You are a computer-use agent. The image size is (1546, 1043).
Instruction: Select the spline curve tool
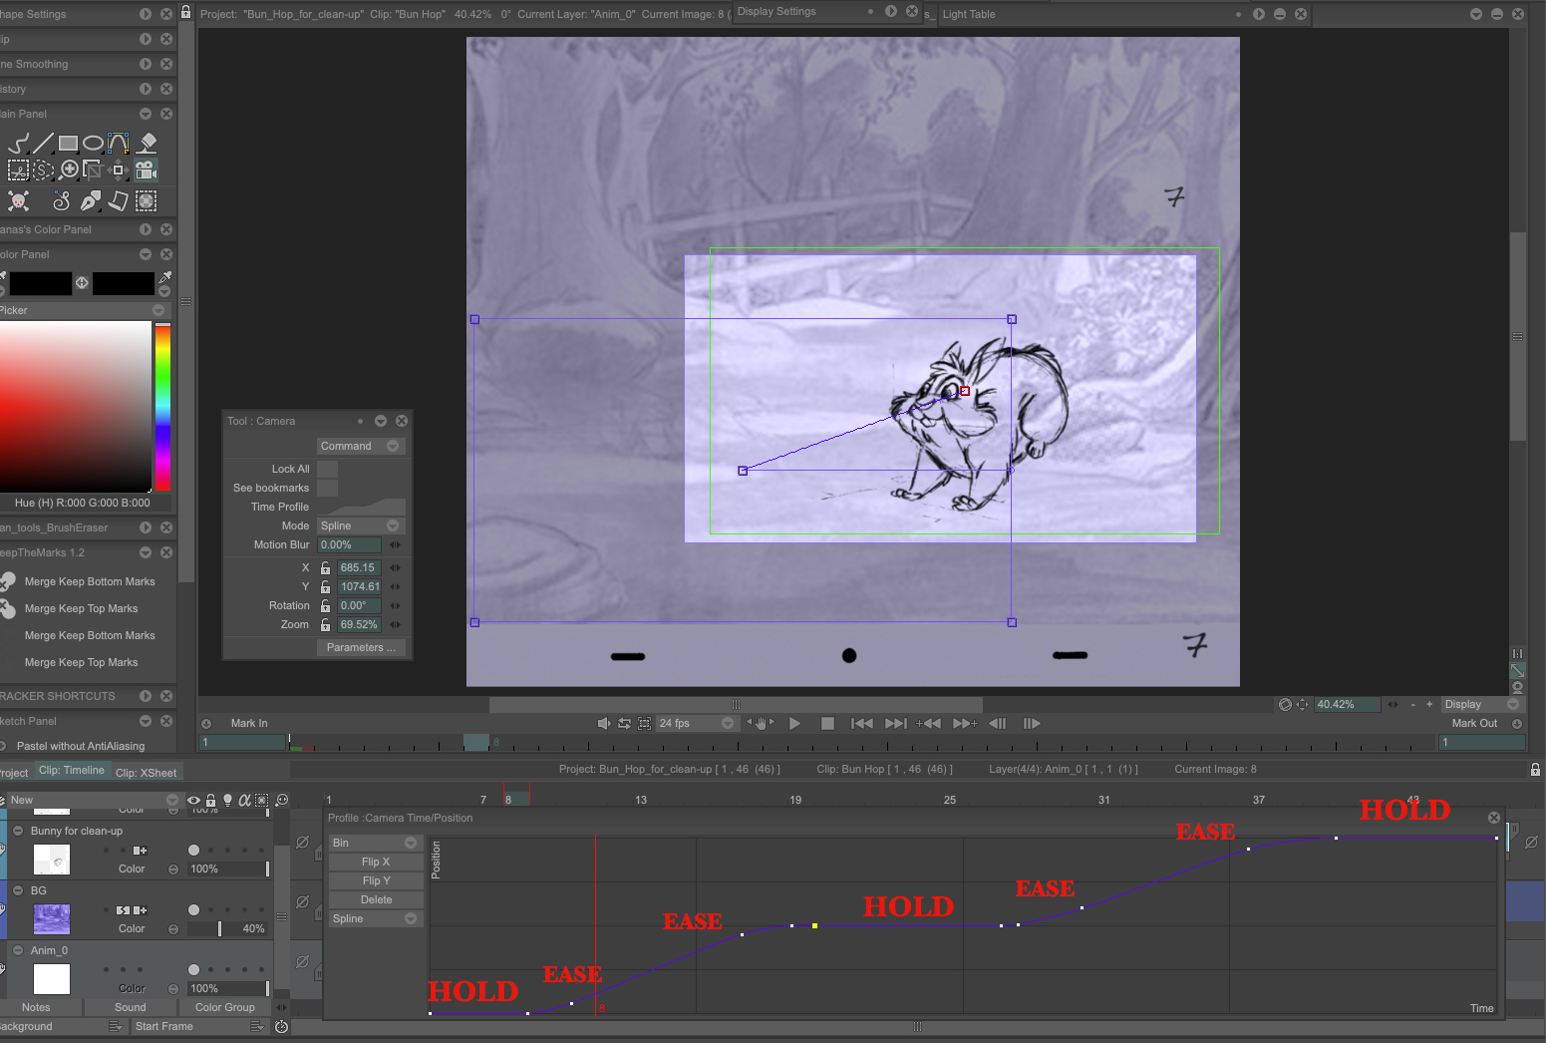(118, 144)
